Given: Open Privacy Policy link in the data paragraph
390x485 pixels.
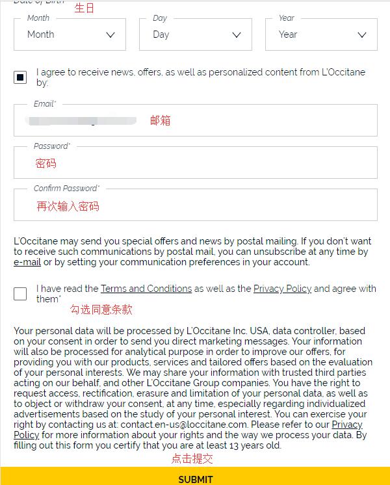Looking at the screenshot, I should [347, 425].
